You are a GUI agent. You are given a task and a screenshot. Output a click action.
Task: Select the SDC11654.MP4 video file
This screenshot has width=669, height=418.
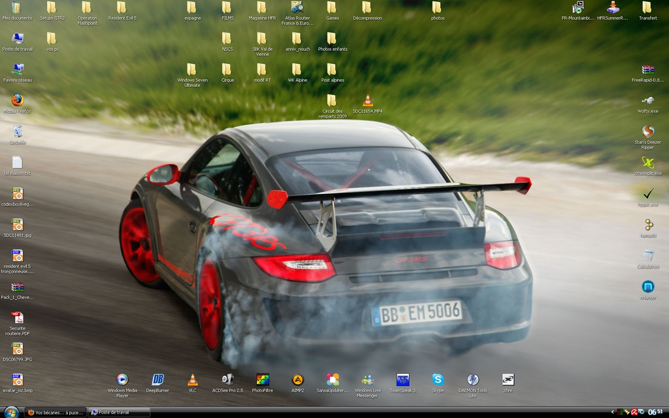click(367, 101)
